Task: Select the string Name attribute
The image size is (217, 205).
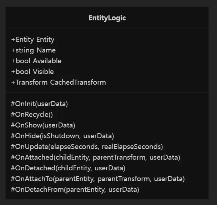Action: (x=33, y=50)
